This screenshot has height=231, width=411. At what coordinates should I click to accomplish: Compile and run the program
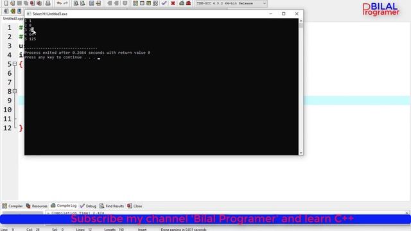(x=148, y=3)
